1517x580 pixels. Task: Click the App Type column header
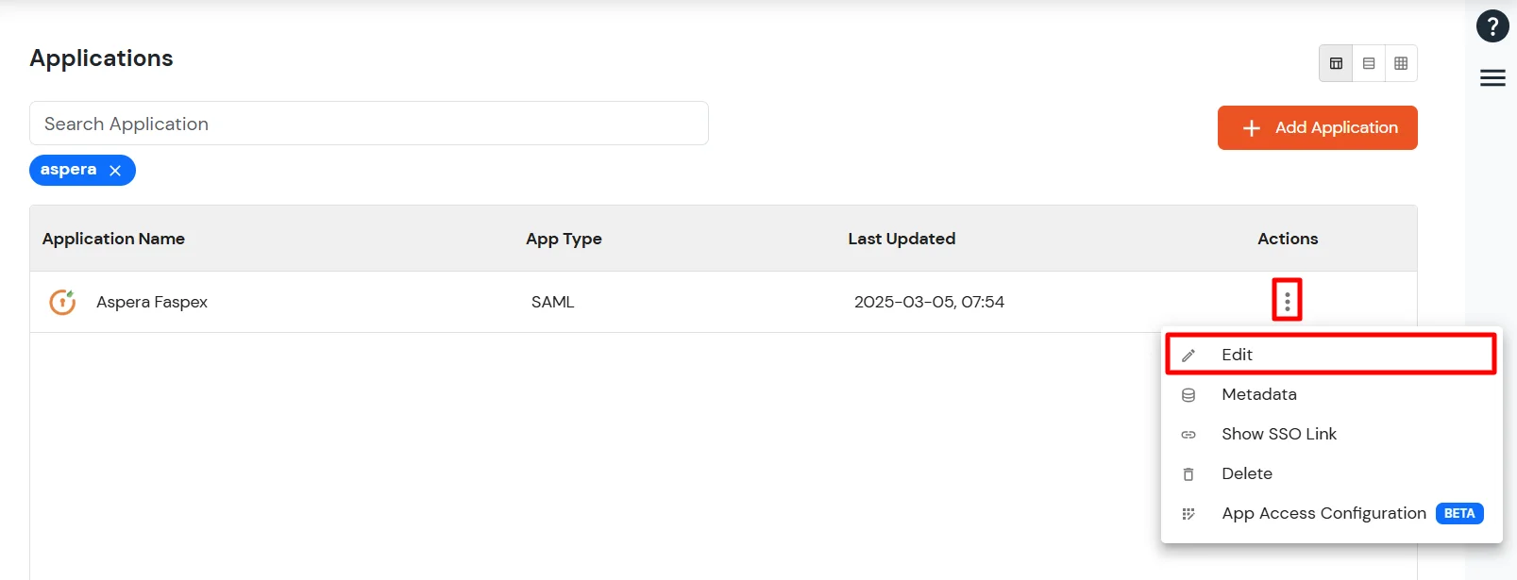pos(564,239)
